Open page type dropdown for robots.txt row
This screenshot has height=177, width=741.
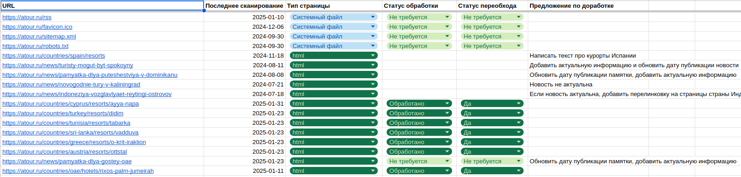(x=334, y=46)
